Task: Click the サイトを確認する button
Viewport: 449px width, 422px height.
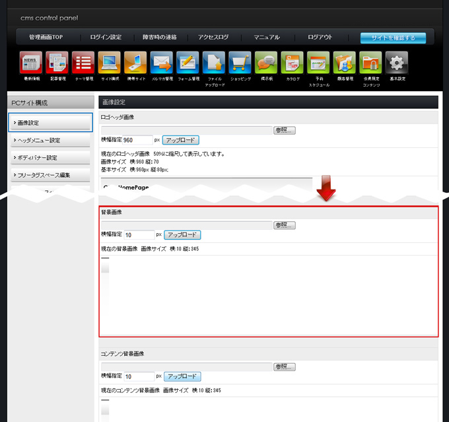Action: coord(393,38)
